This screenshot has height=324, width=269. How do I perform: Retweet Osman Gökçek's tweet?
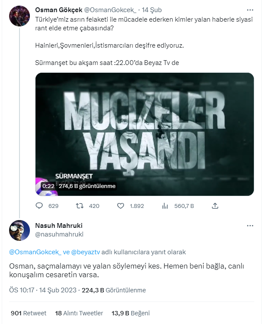[80, 206]
